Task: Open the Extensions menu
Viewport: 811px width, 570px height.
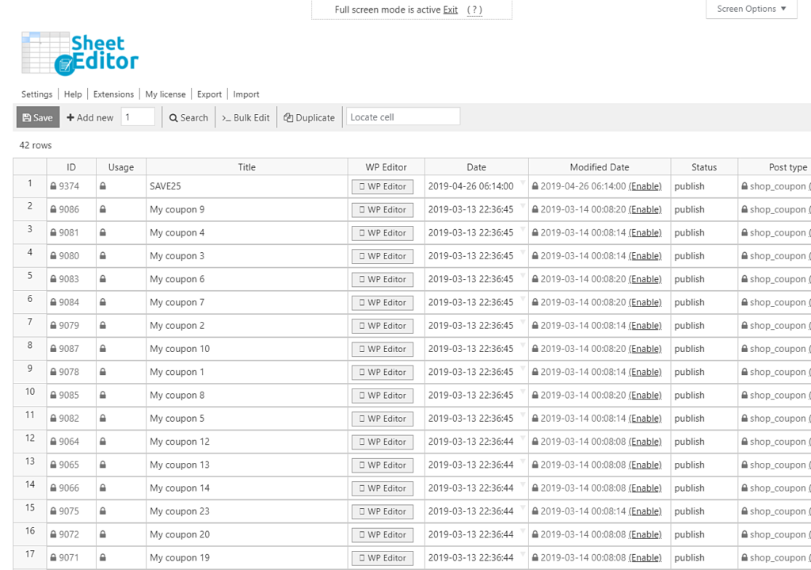Action: 113,94
